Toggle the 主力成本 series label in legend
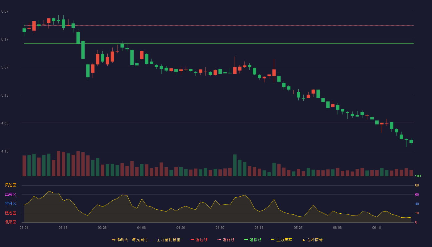 284,240
